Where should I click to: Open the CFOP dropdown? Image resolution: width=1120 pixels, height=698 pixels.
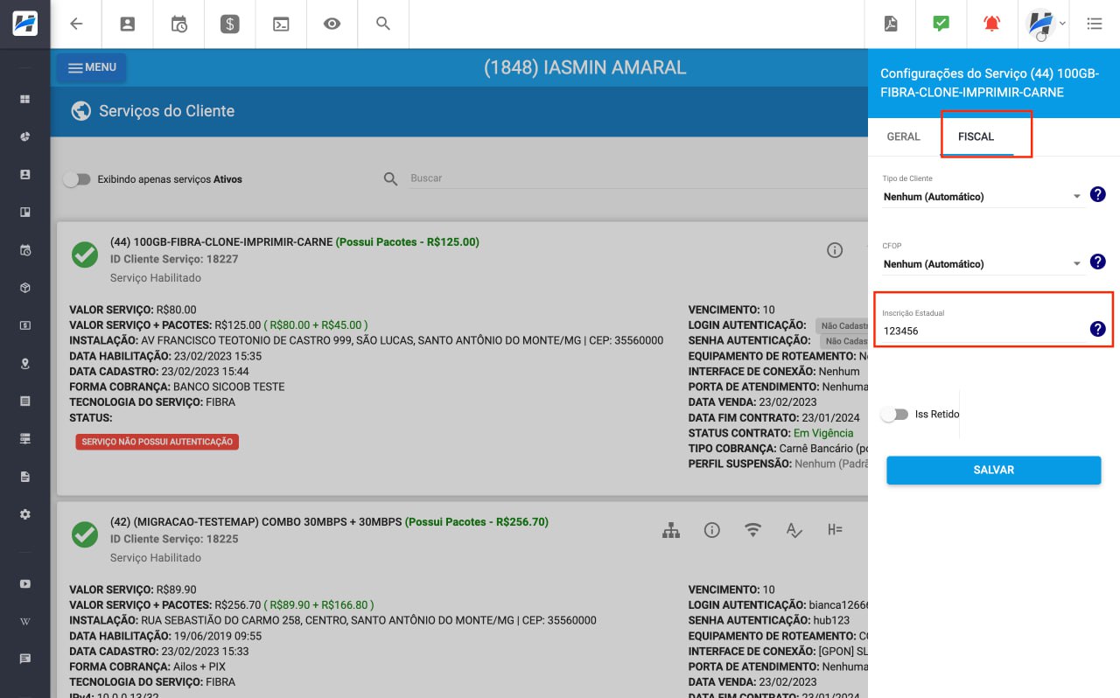point(983,264)
